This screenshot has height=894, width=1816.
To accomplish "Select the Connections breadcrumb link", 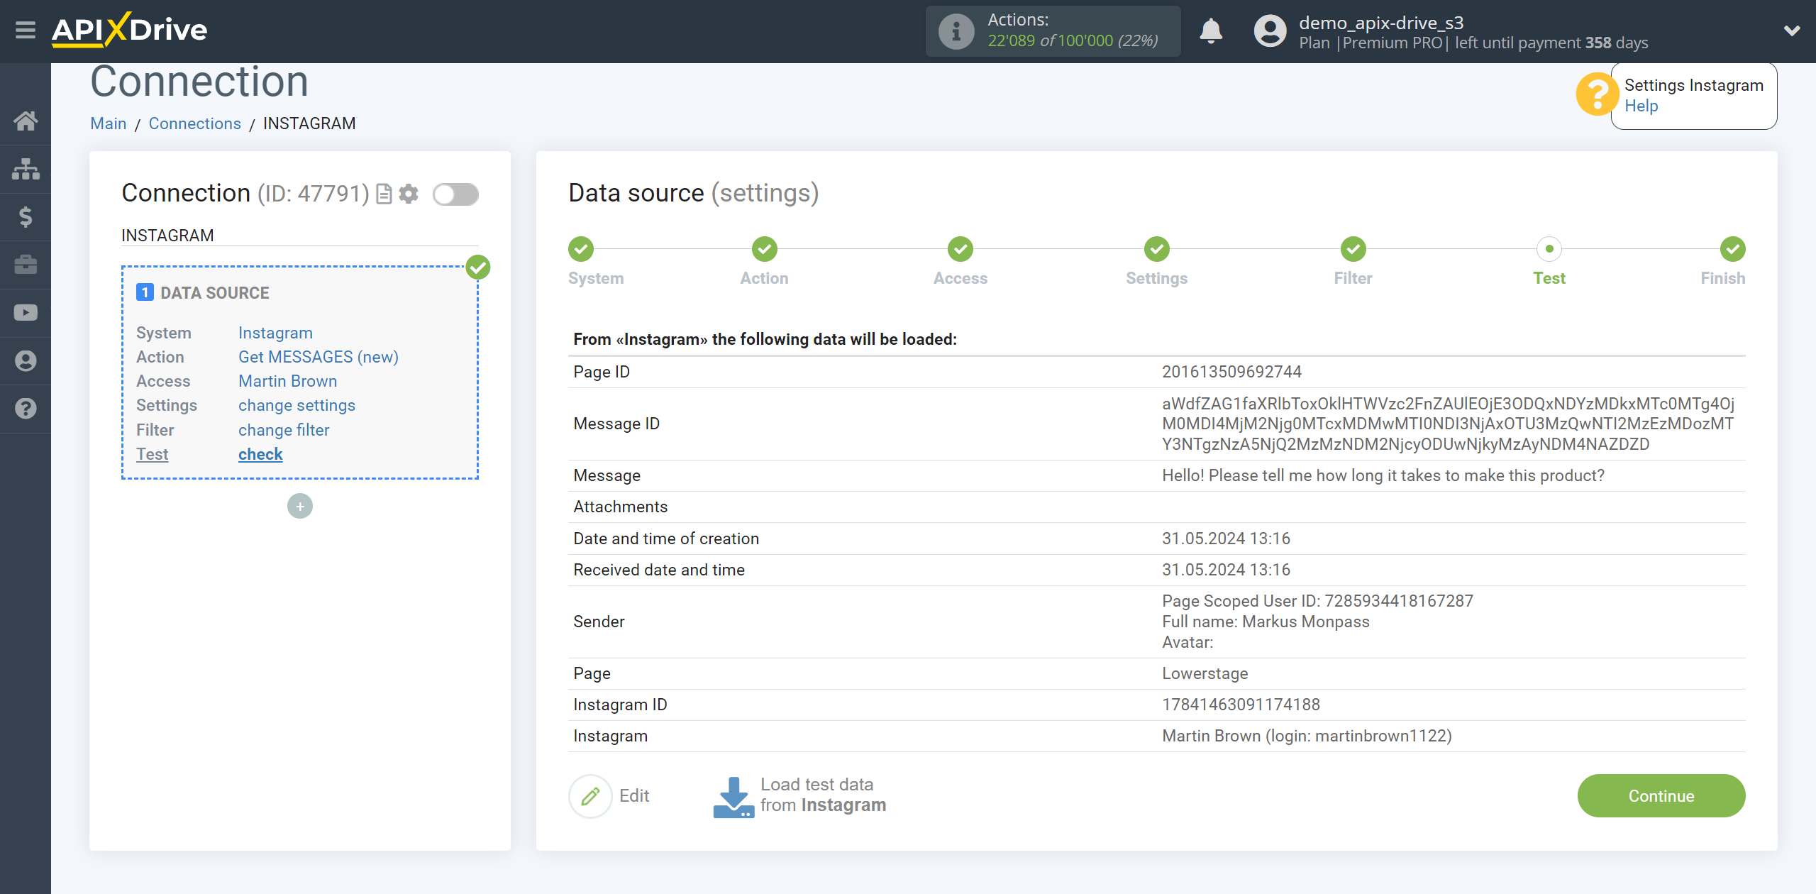I will click(194, 123).
